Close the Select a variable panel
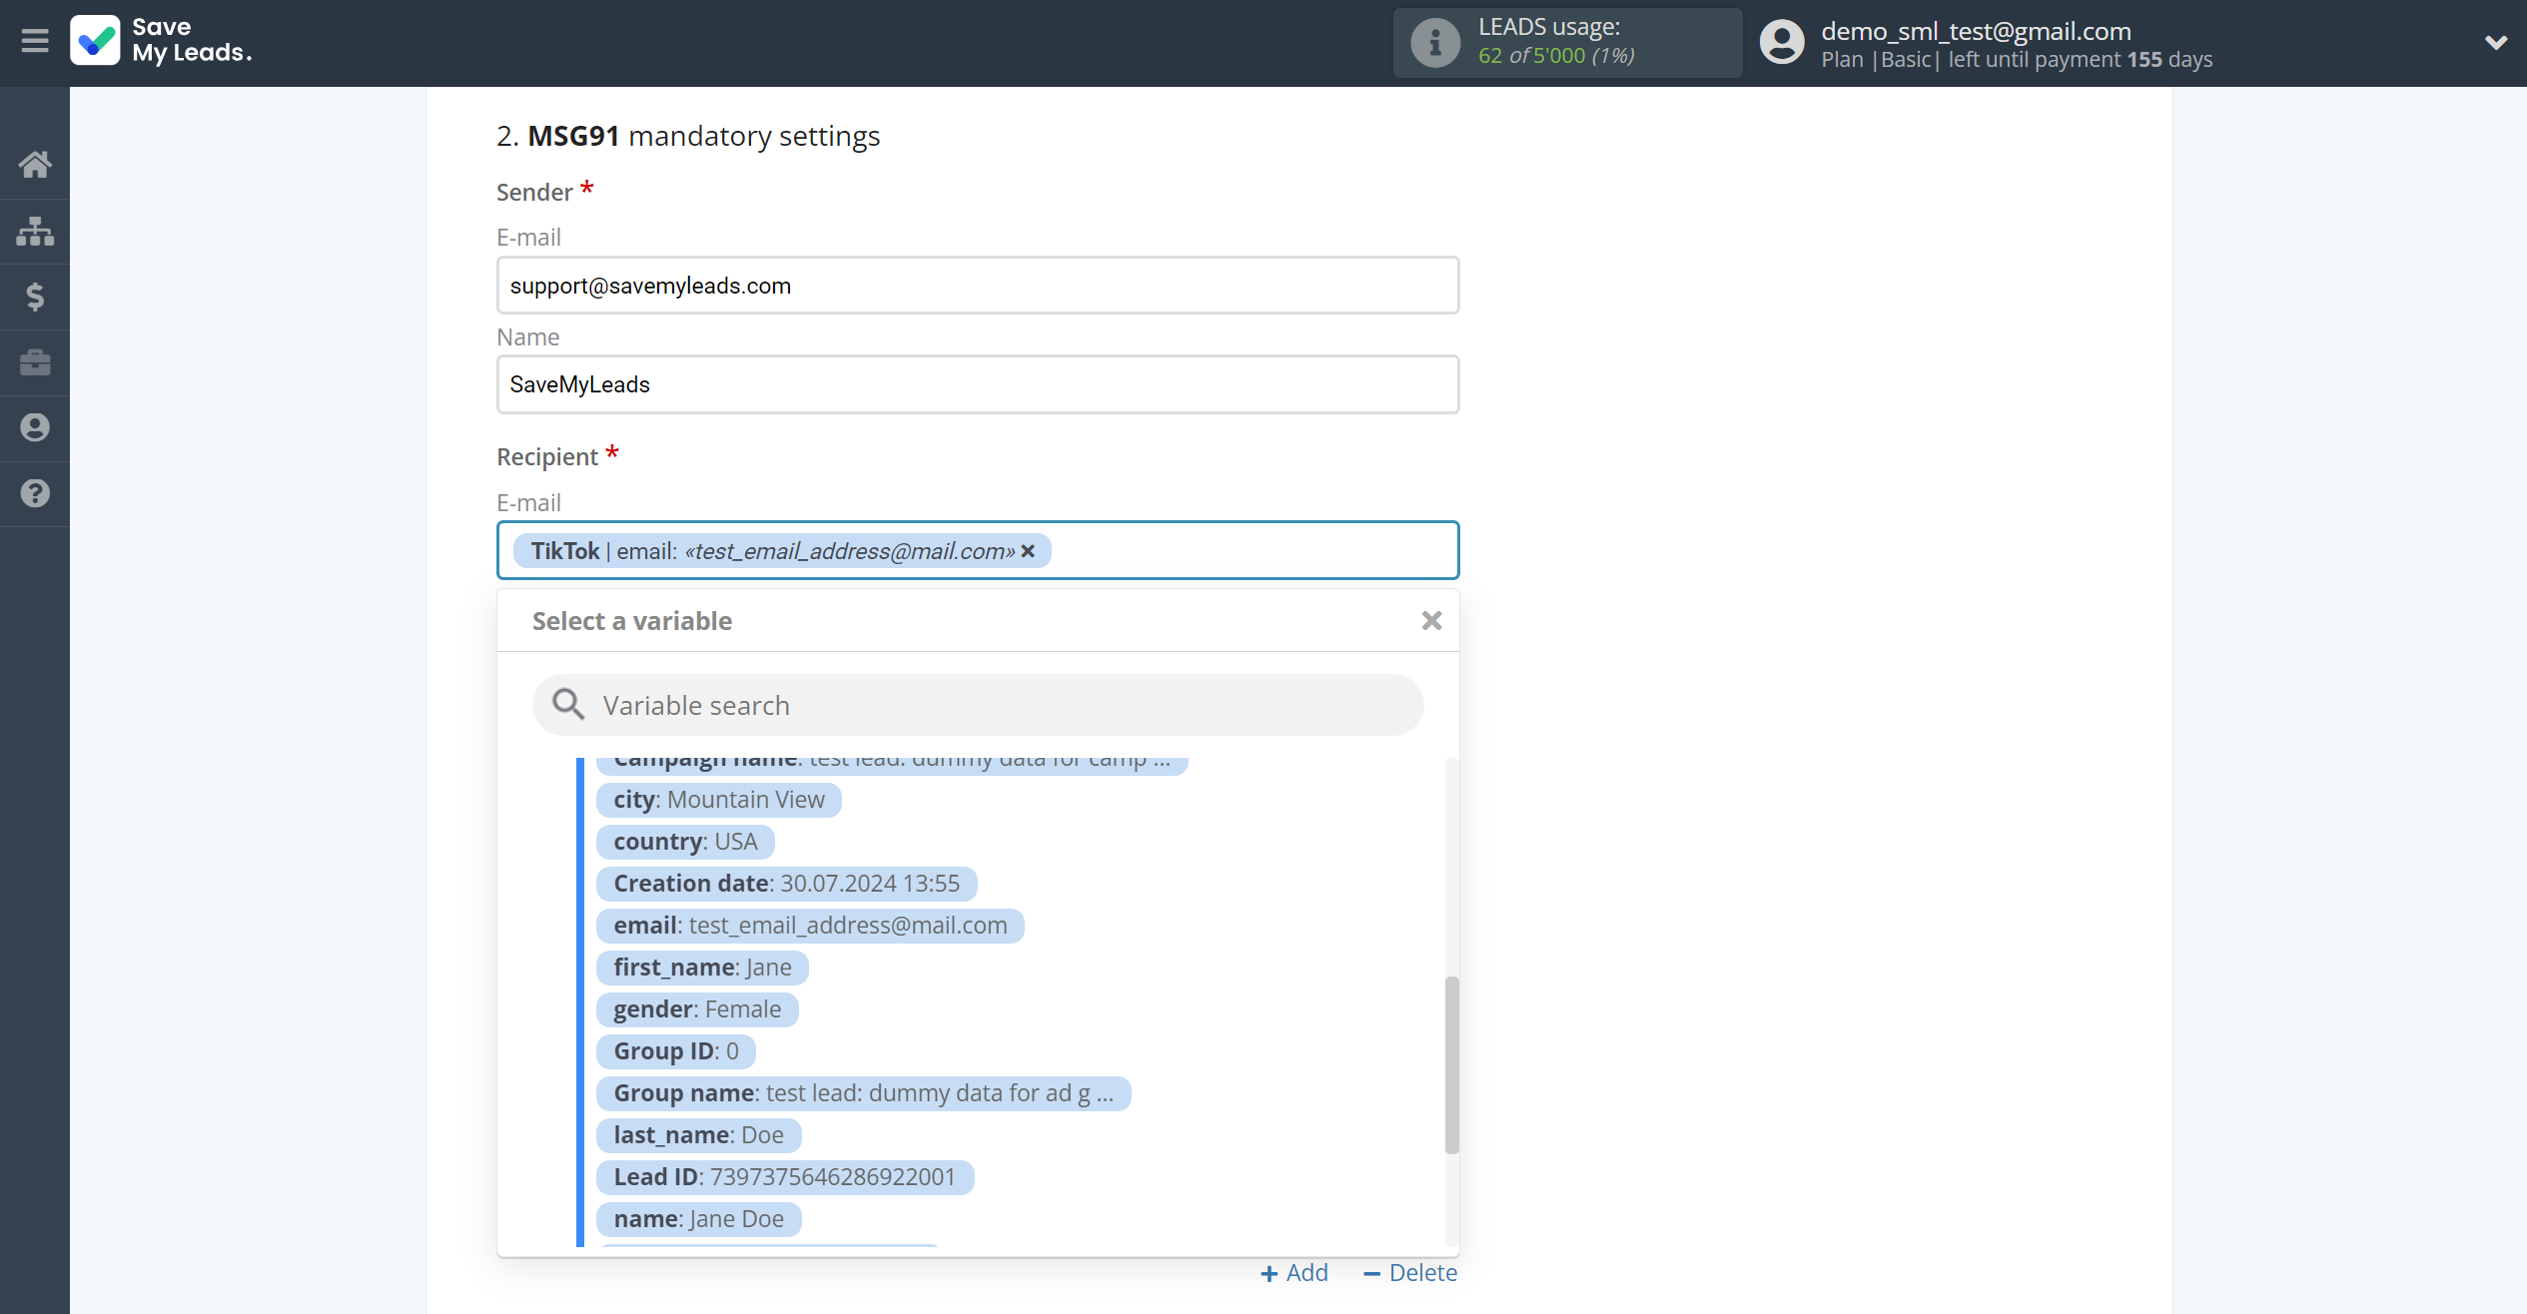2527x1314 pixels. point(1431,621)
